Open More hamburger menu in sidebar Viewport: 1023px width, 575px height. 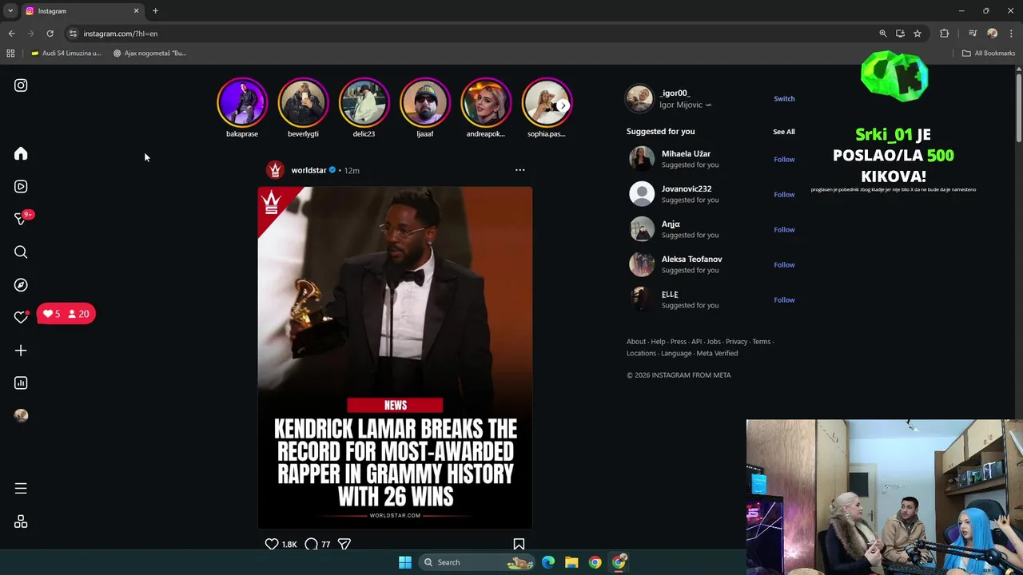21,488
